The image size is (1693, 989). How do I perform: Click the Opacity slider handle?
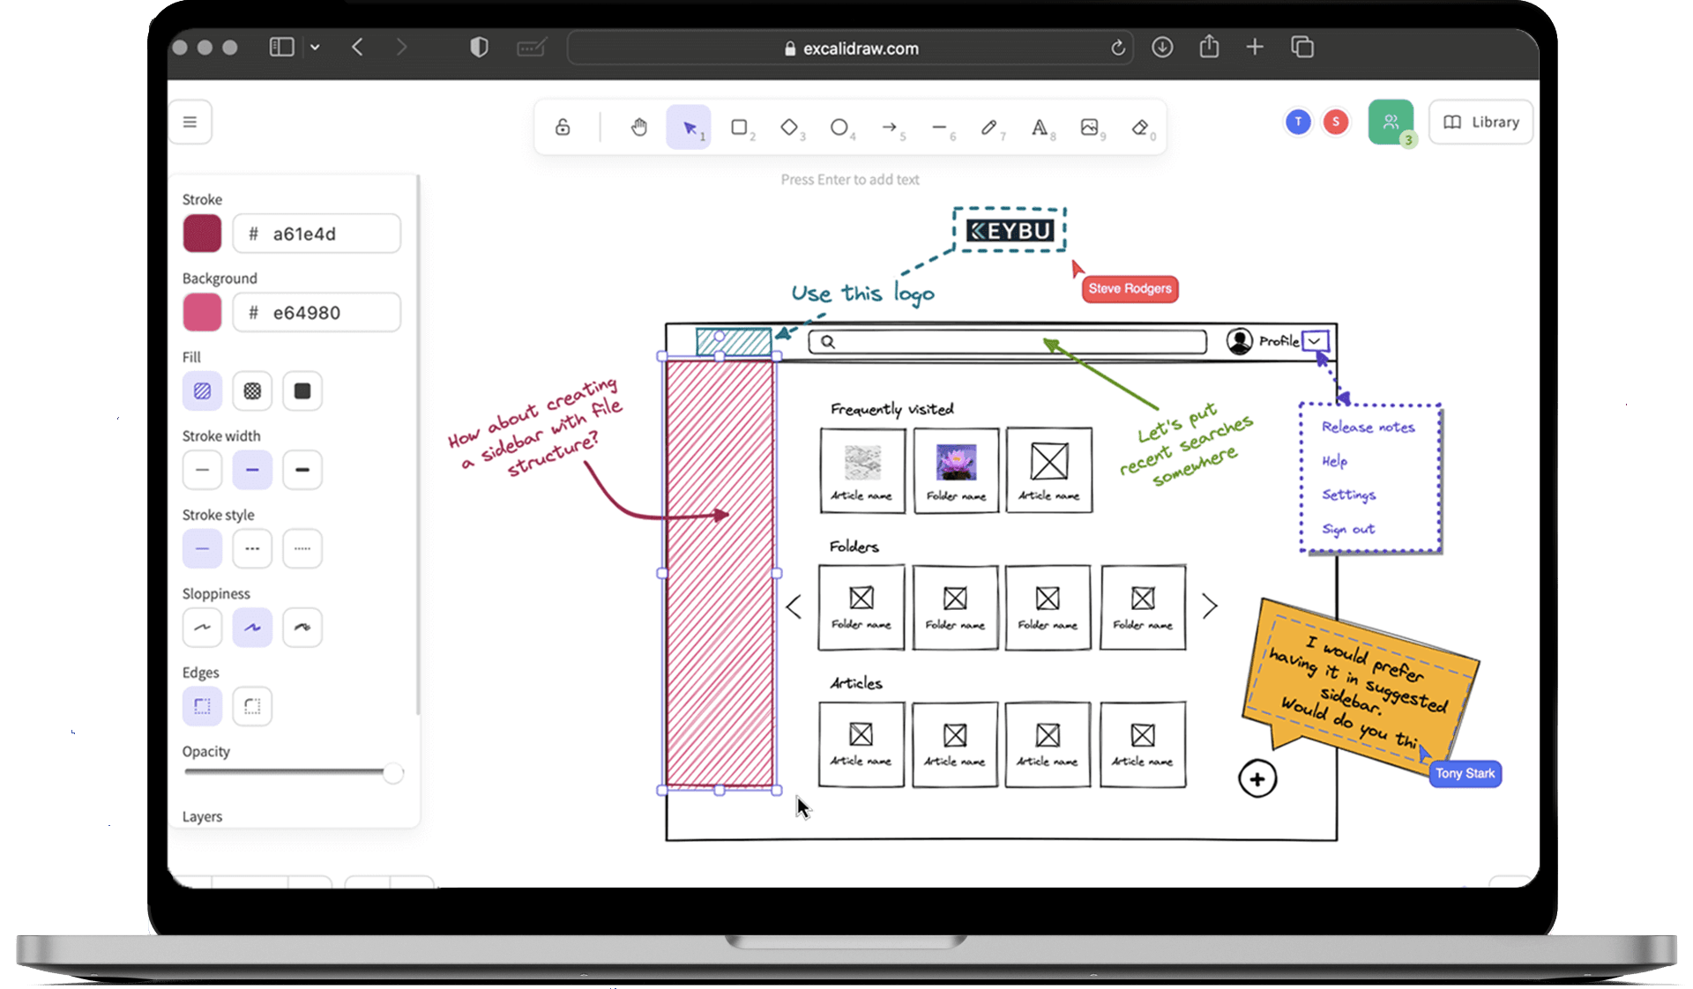tap(392, 773)
